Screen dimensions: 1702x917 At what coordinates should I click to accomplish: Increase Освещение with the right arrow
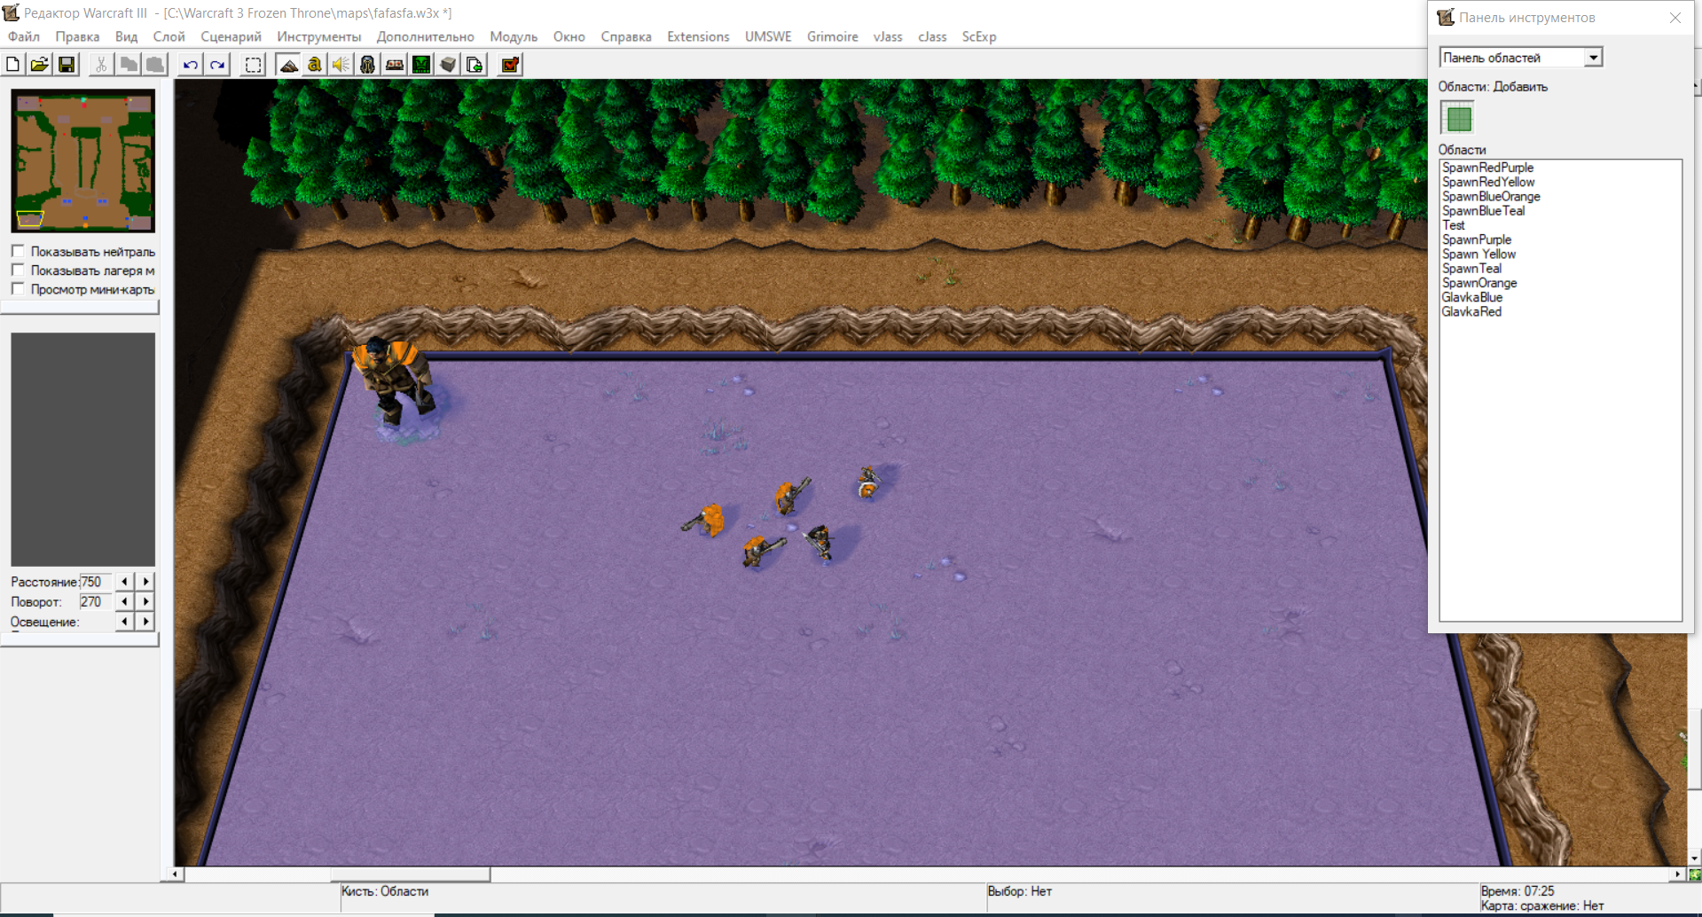pos(146,622)
